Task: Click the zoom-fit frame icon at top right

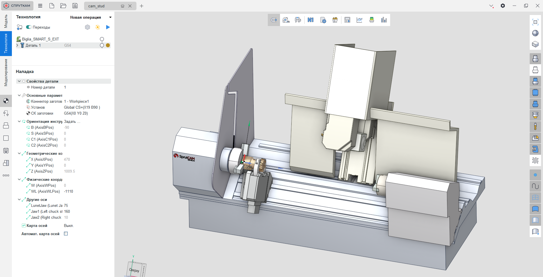Action: pos(535,22)
